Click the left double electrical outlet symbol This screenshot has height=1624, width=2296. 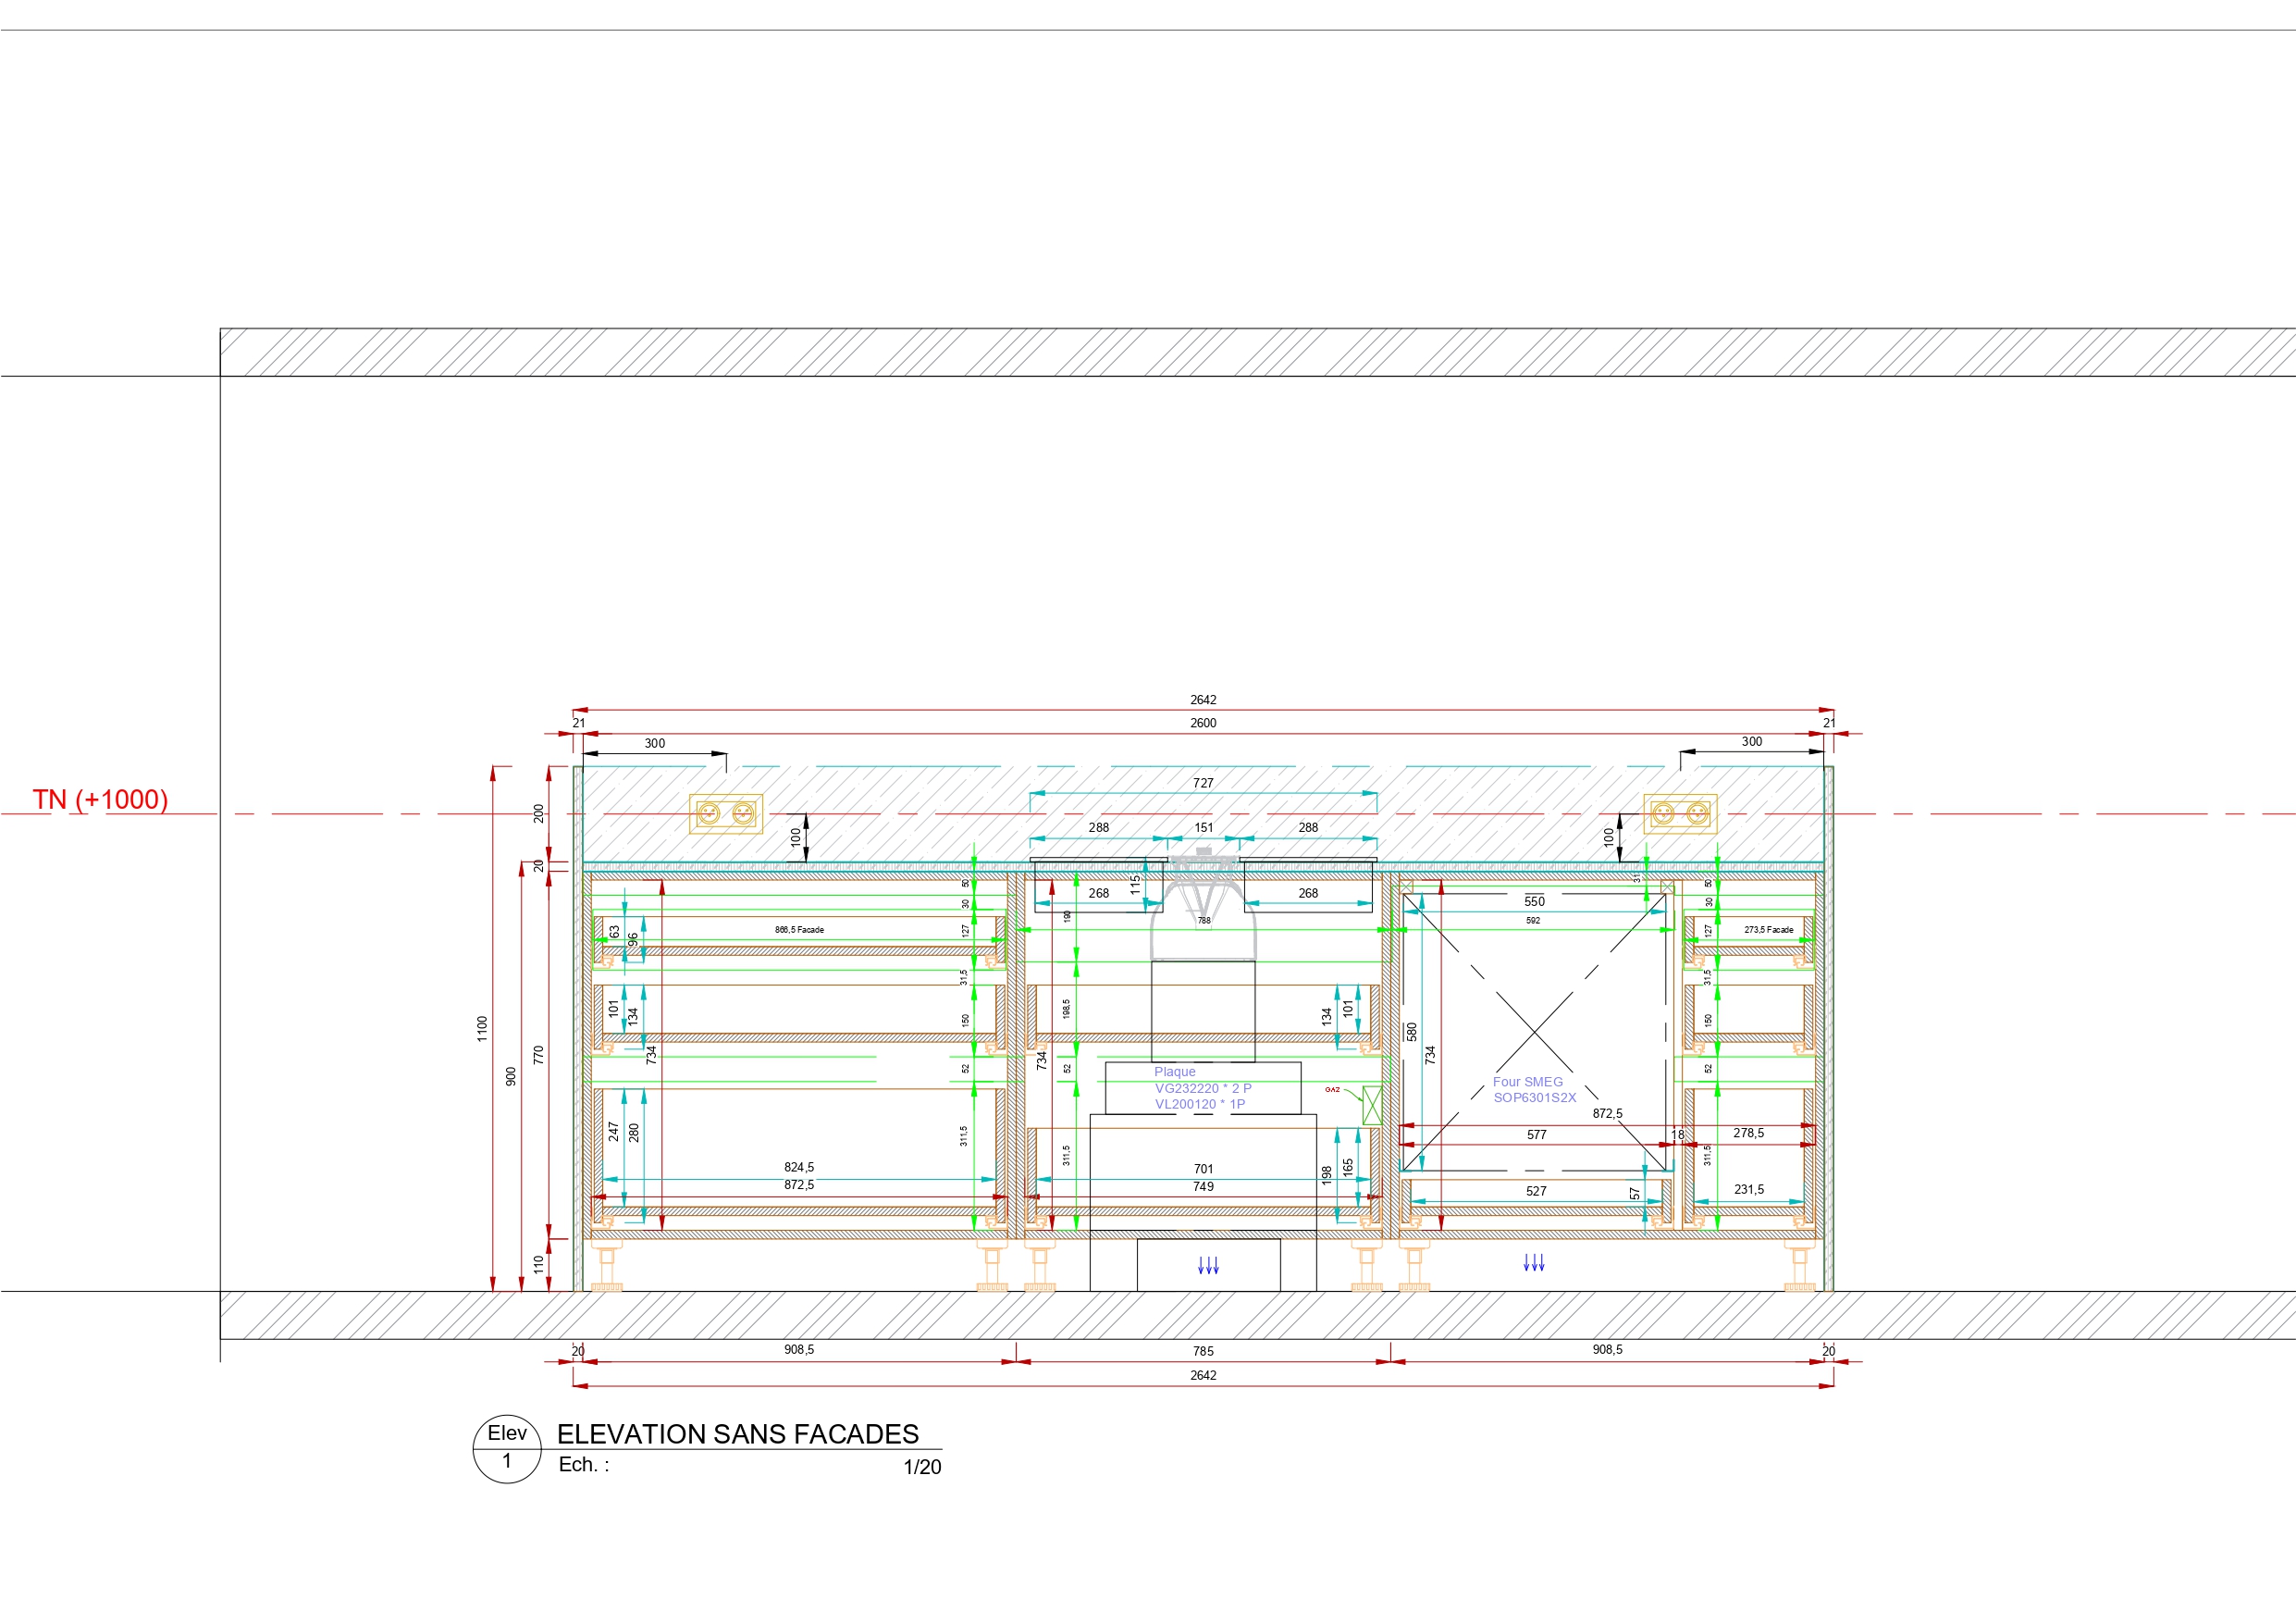click(726, 813)
